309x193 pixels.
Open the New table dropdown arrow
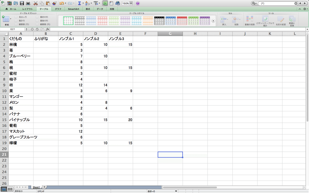point(11,19)
